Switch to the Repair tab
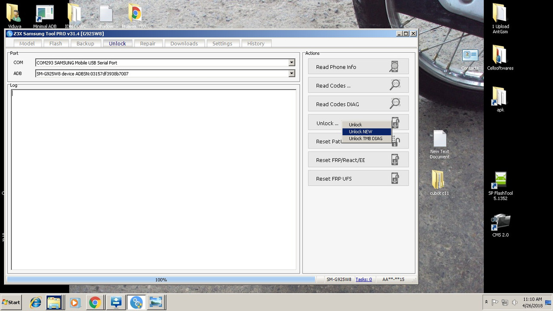Screen dimensions: 553x311 pos(148,43)
